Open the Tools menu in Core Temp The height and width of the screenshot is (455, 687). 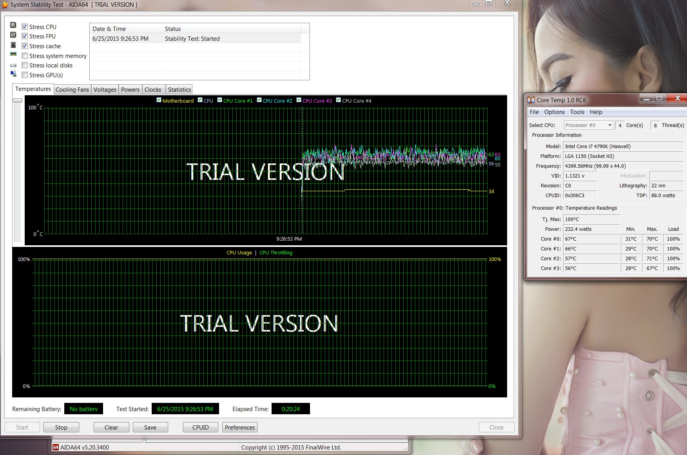pyautogui.click(x=577, y=112)
